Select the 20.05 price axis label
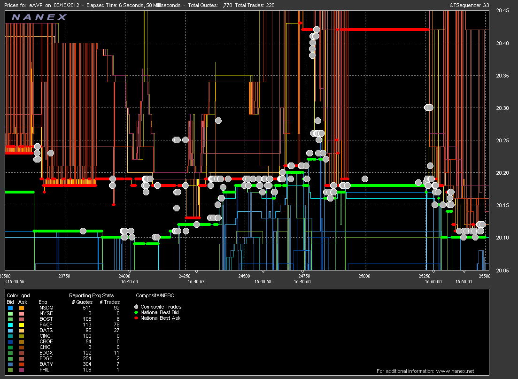 click(x=503, y=271)
